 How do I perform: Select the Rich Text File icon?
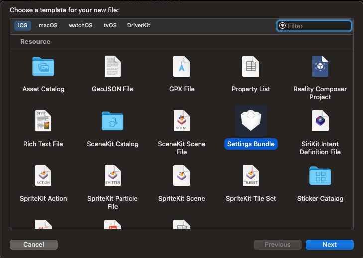coord(43,121)
